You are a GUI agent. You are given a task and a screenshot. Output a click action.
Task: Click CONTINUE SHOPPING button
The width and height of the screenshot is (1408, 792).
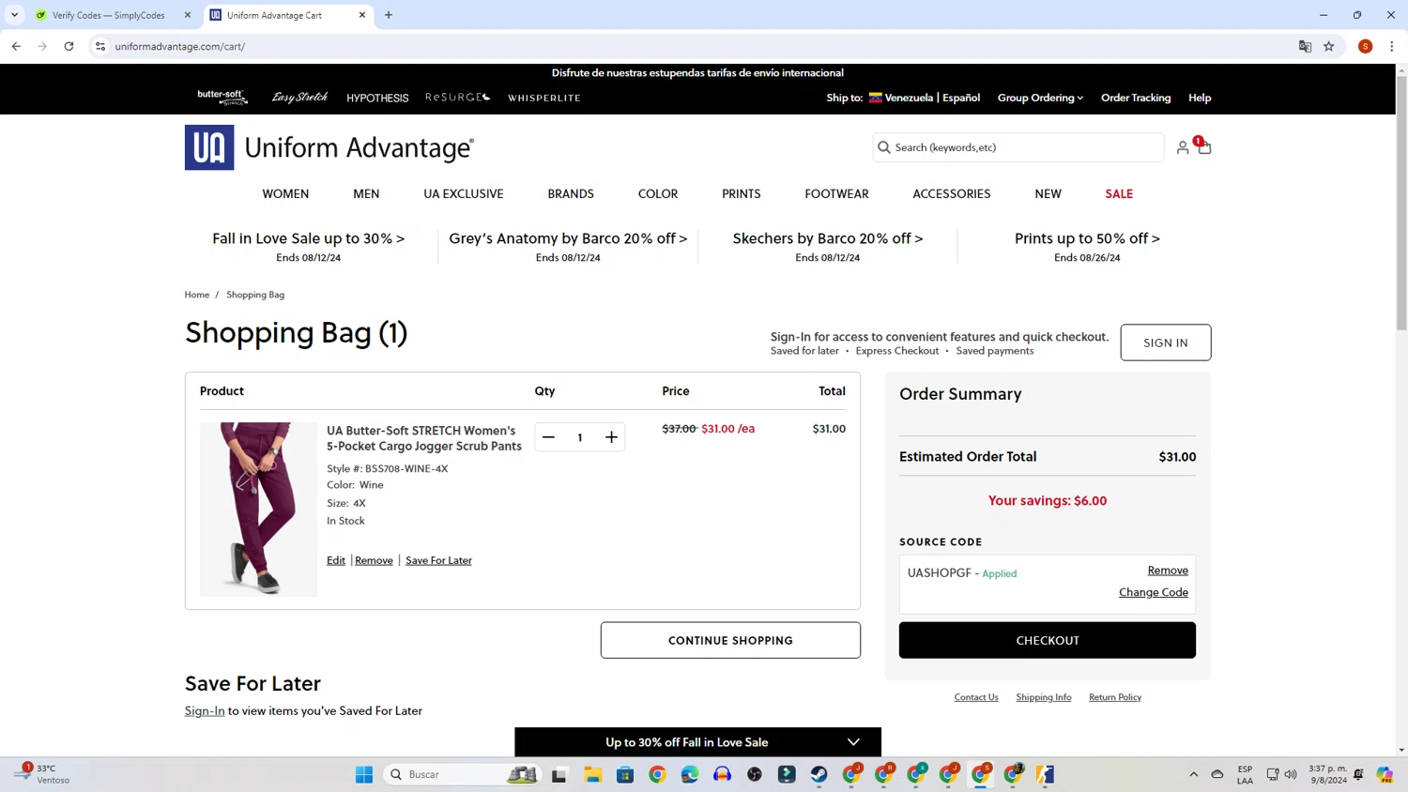click(x=730, y=640)
